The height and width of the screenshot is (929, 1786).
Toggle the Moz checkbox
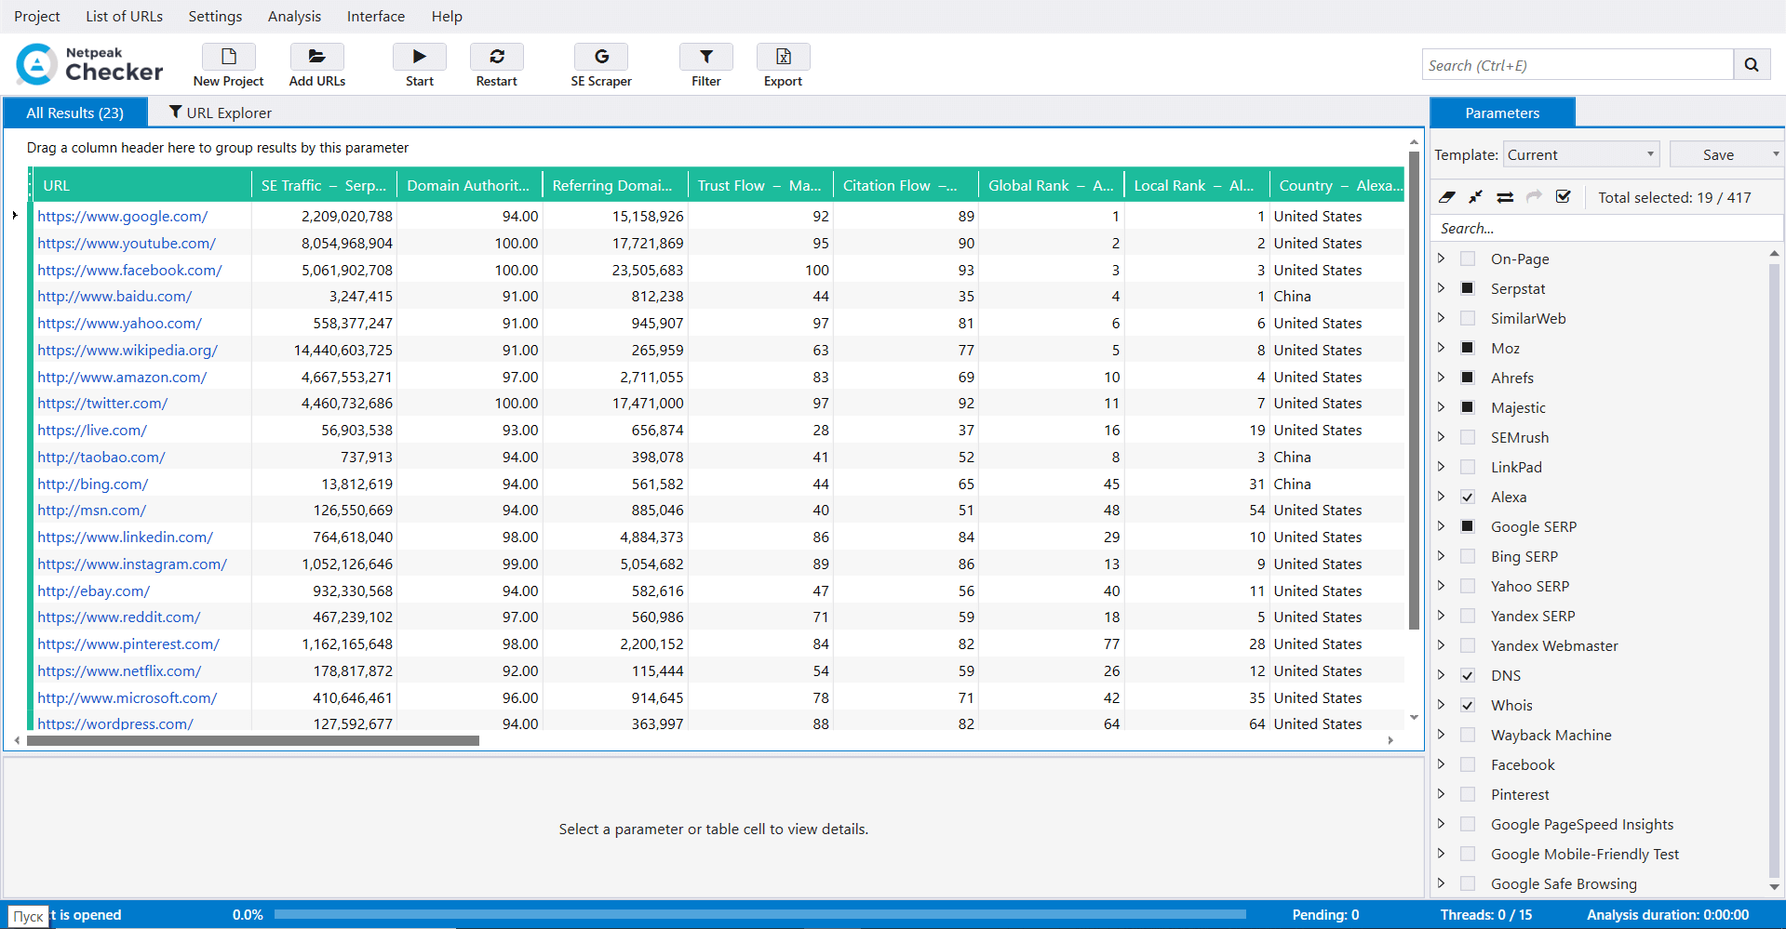(x=1468, y=348)
